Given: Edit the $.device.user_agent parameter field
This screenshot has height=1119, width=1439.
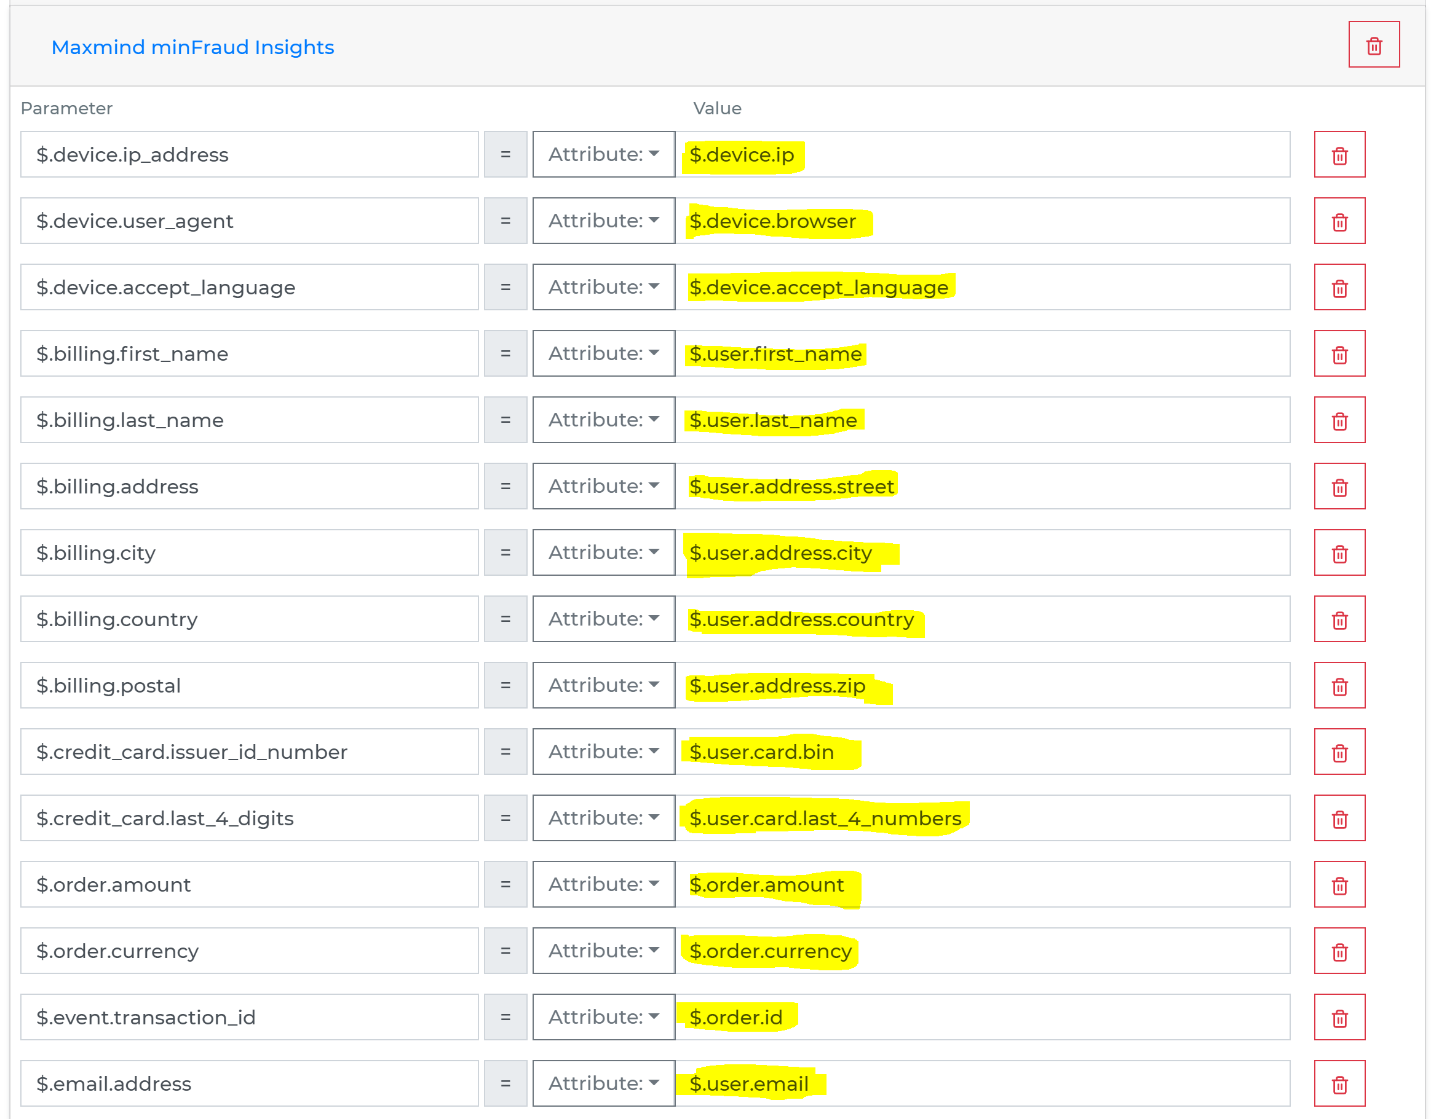Looking at the screenshot, I should (249, 221).
